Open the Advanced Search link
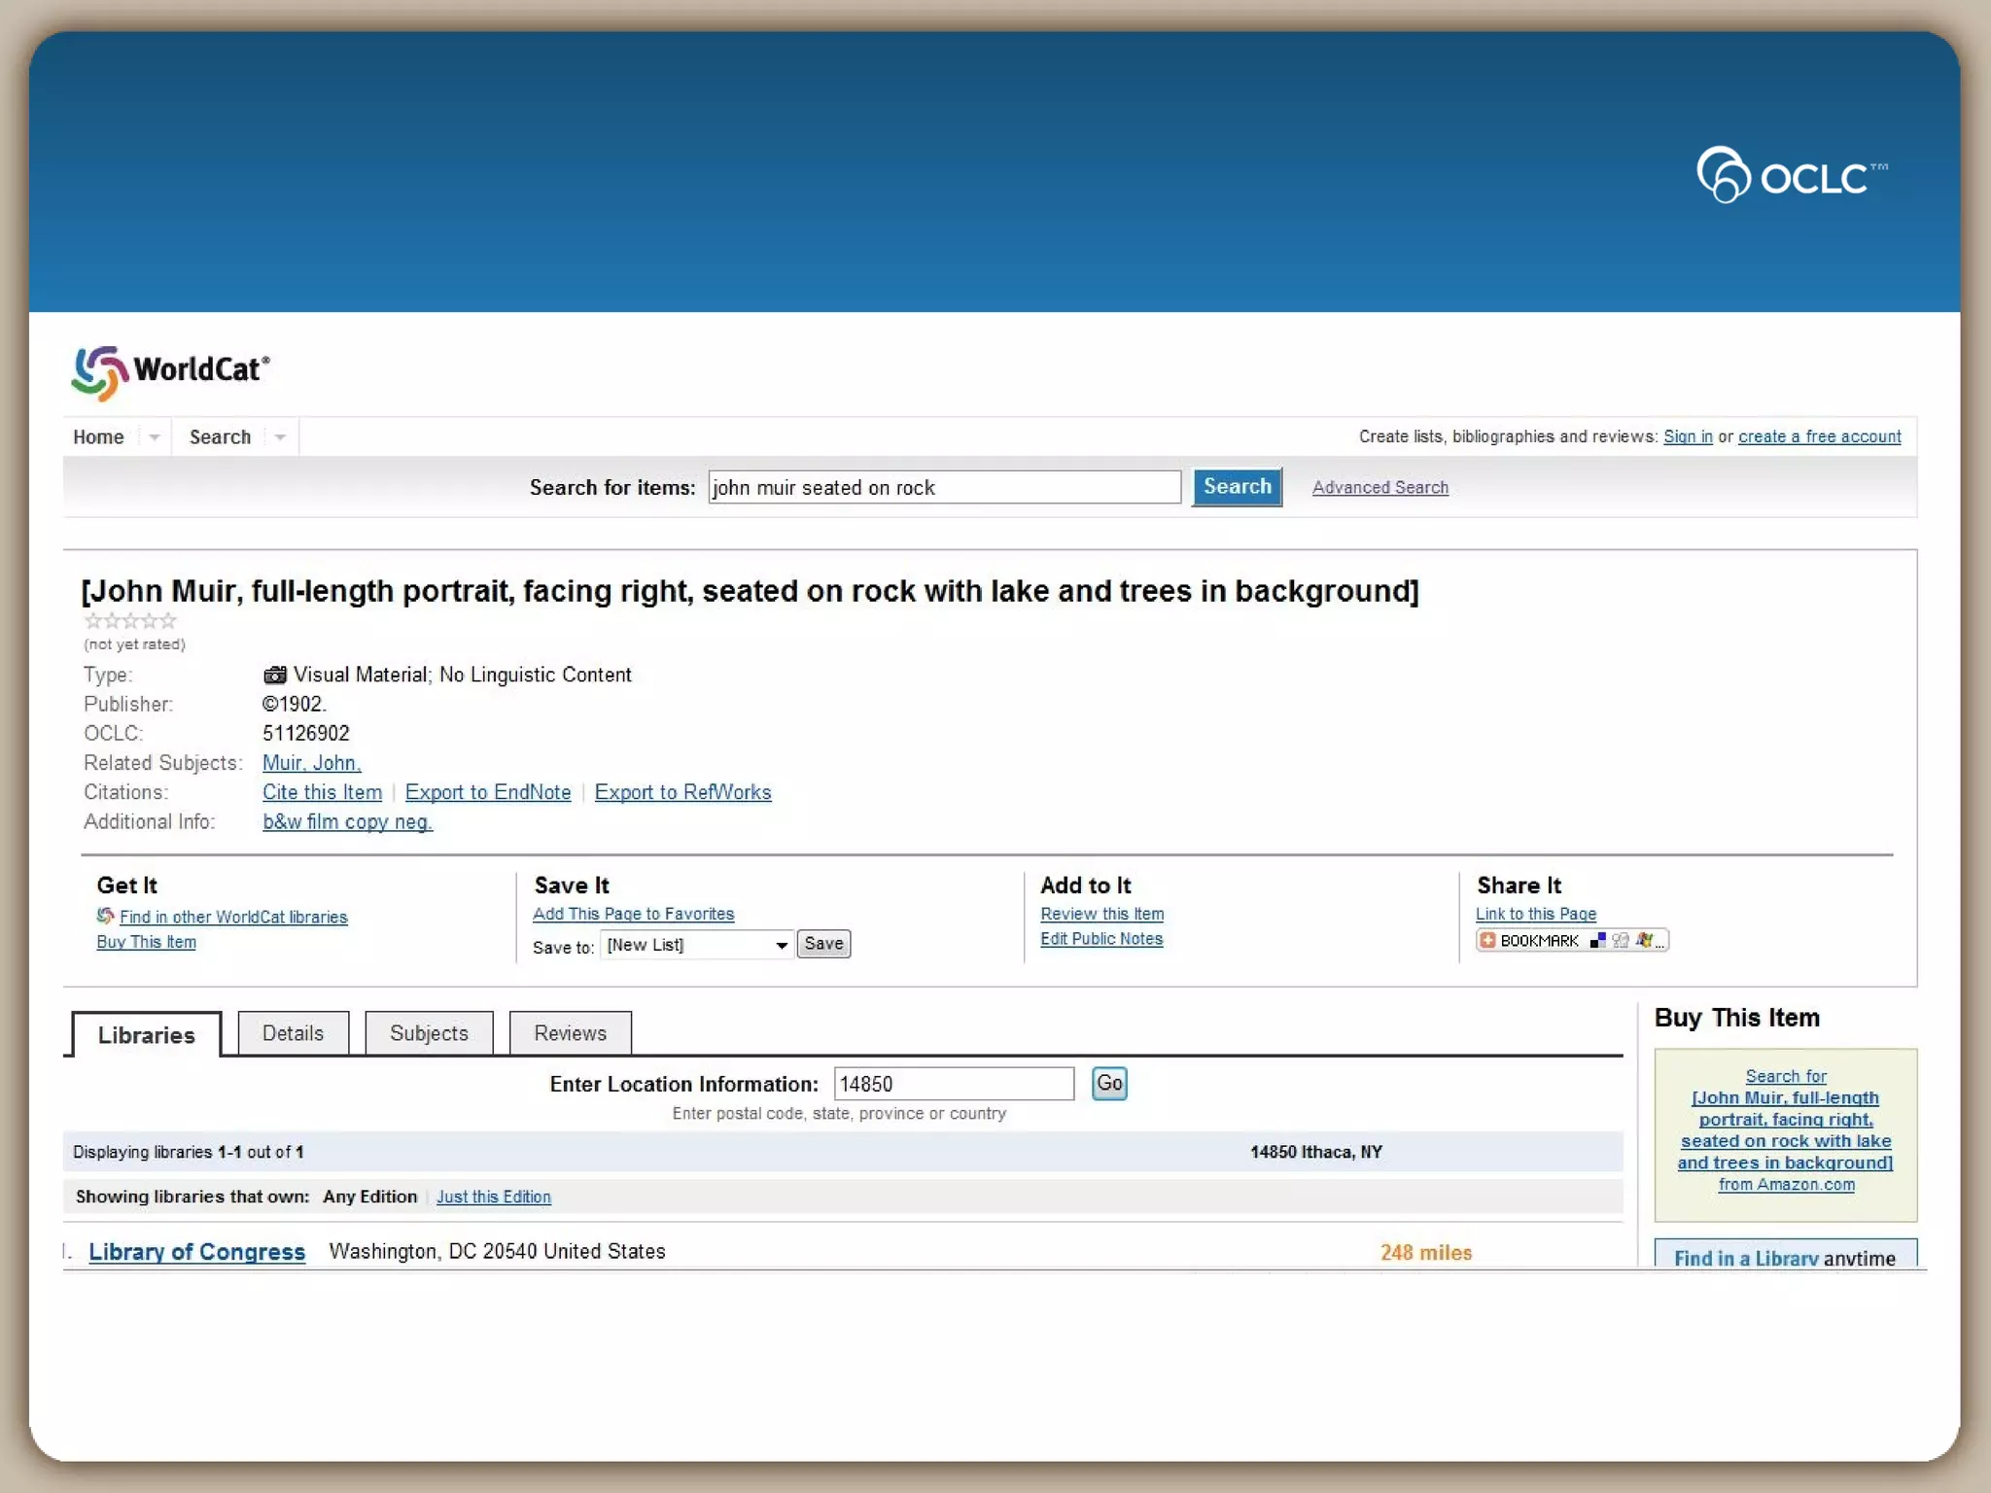The height and width of the screenshot is (1493, 1991). click(x=1380, y=488)
